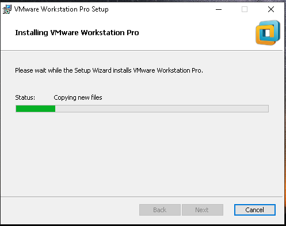Screen dimensions: 286x226
Task: Click the unfilled part of the installation progress bar
Action: 162,108
